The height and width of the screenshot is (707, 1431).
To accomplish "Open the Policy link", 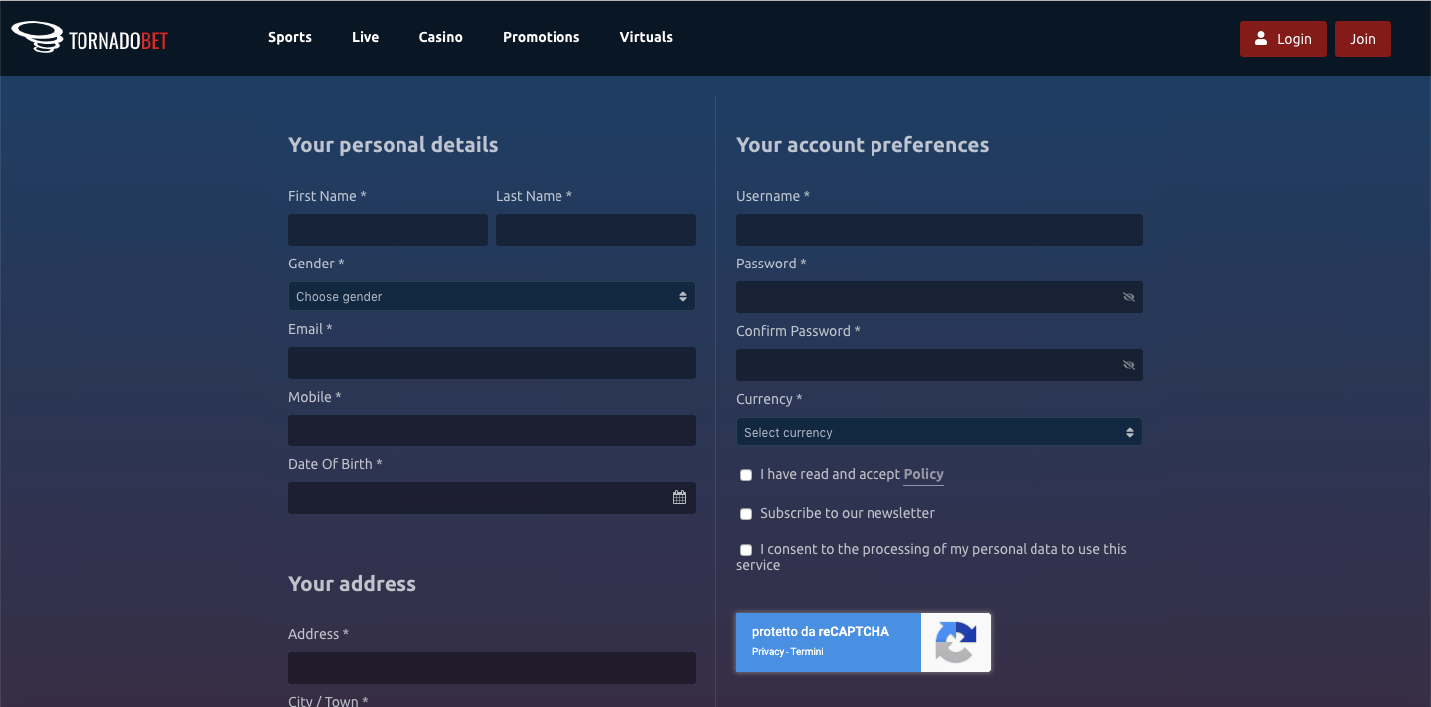I will click(x=923, y=474).
